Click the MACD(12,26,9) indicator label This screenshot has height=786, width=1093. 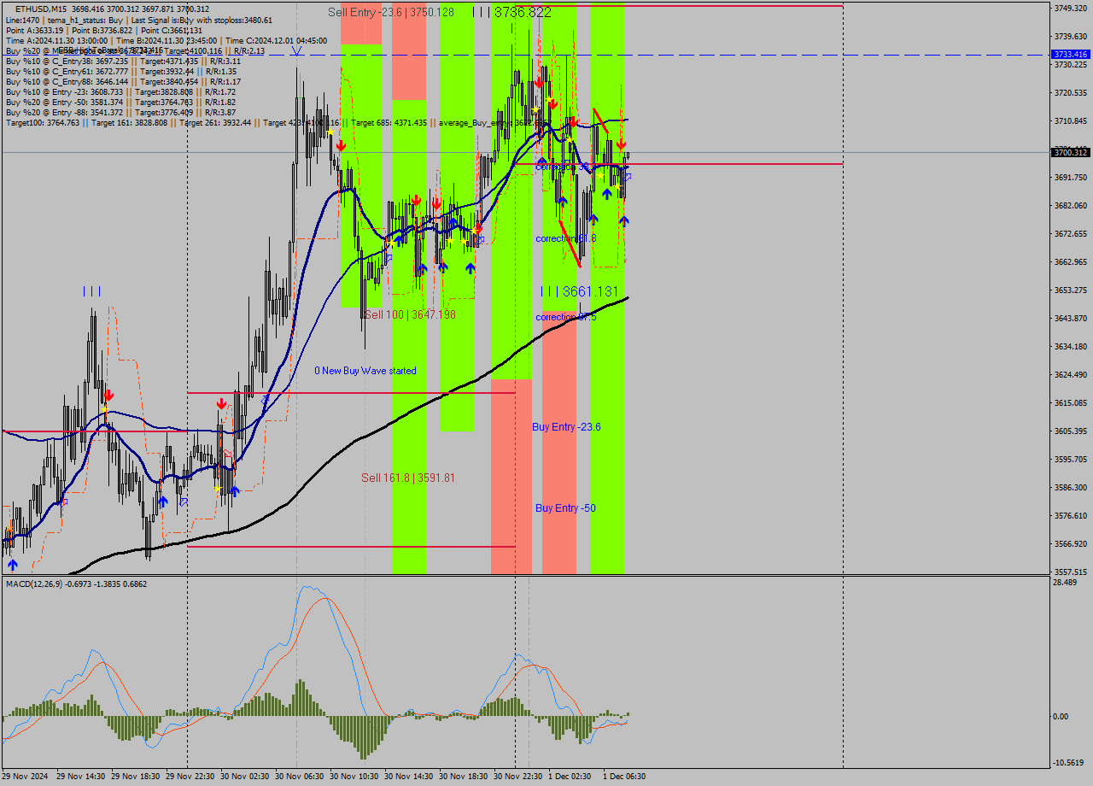coord(76,584)
